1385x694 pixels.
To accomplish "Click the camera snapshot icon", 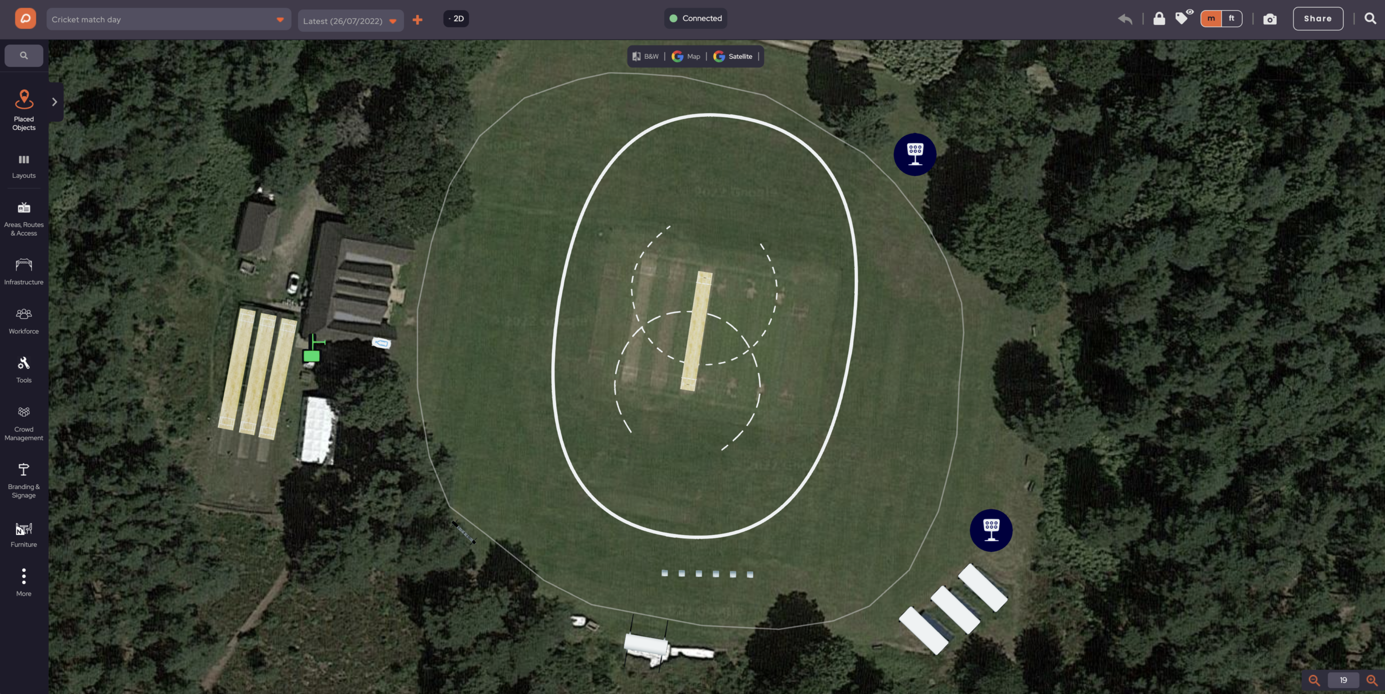I will [1270, 19].
